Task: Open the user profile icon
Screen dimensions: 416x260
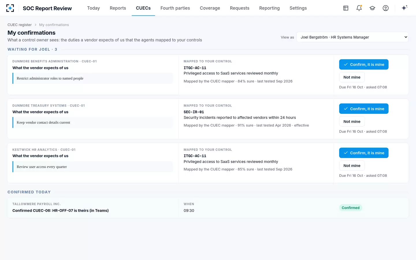Action: click(x=386, y=8)
